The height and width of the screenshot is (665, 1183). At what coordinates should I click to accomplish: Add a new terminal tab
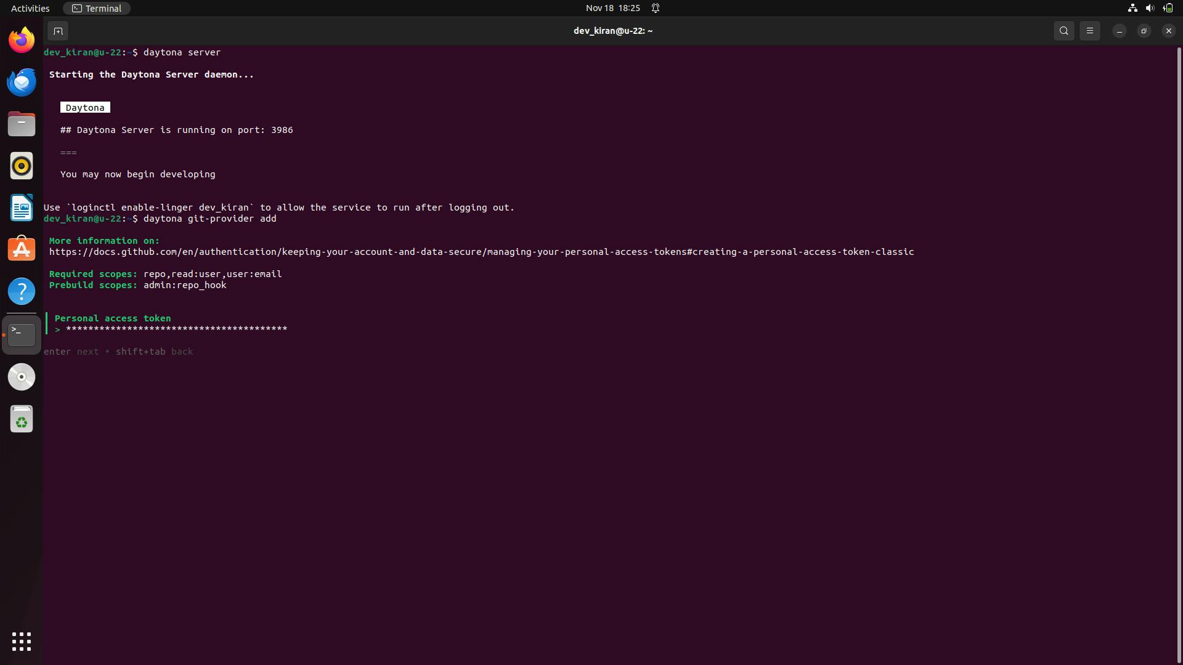pyautogui.click(x=58, y=31)
